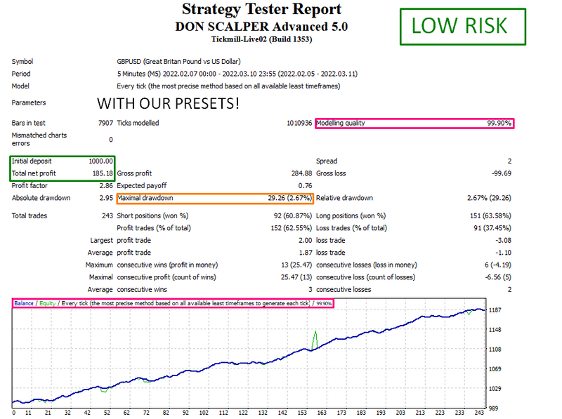Click the 989 y-axis label on chart

pos(493,408)
